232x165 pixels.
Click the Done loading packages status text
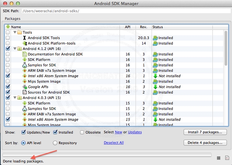(23, 161)
